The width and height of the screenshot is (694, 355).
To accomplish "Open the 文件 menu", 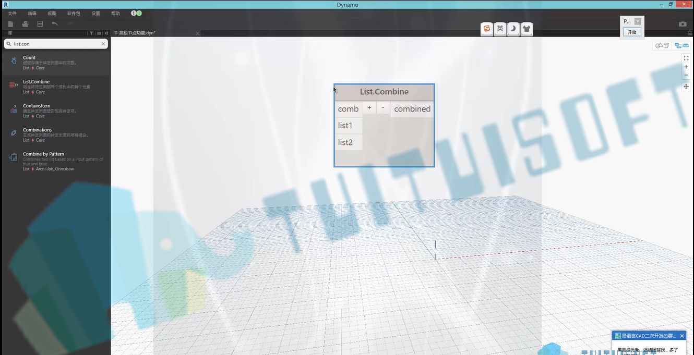I will 12,14.
